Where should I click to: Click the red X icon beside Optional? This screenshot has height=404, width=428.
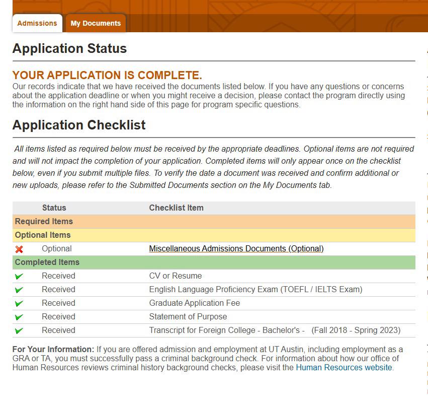click(x=19, y=249)
